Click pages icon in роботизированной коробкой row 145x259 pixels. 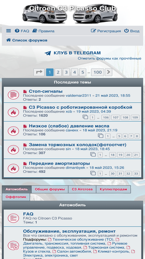pos(85,117)
